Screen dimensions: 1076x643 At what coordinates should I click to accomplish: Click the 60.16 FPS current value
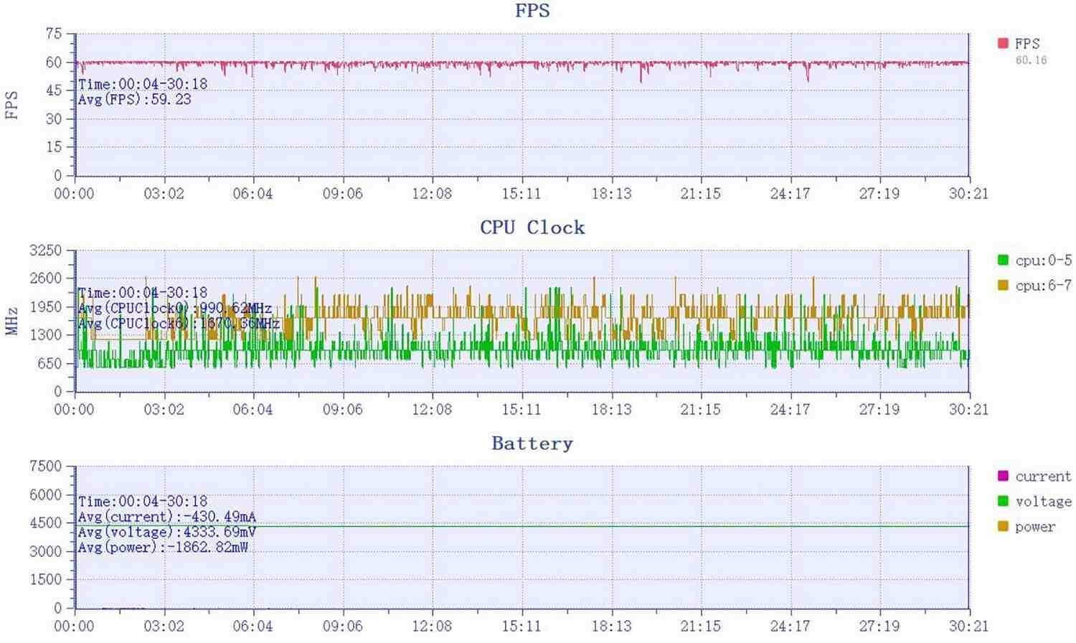pyautogui.click(x=1031, y=60)
